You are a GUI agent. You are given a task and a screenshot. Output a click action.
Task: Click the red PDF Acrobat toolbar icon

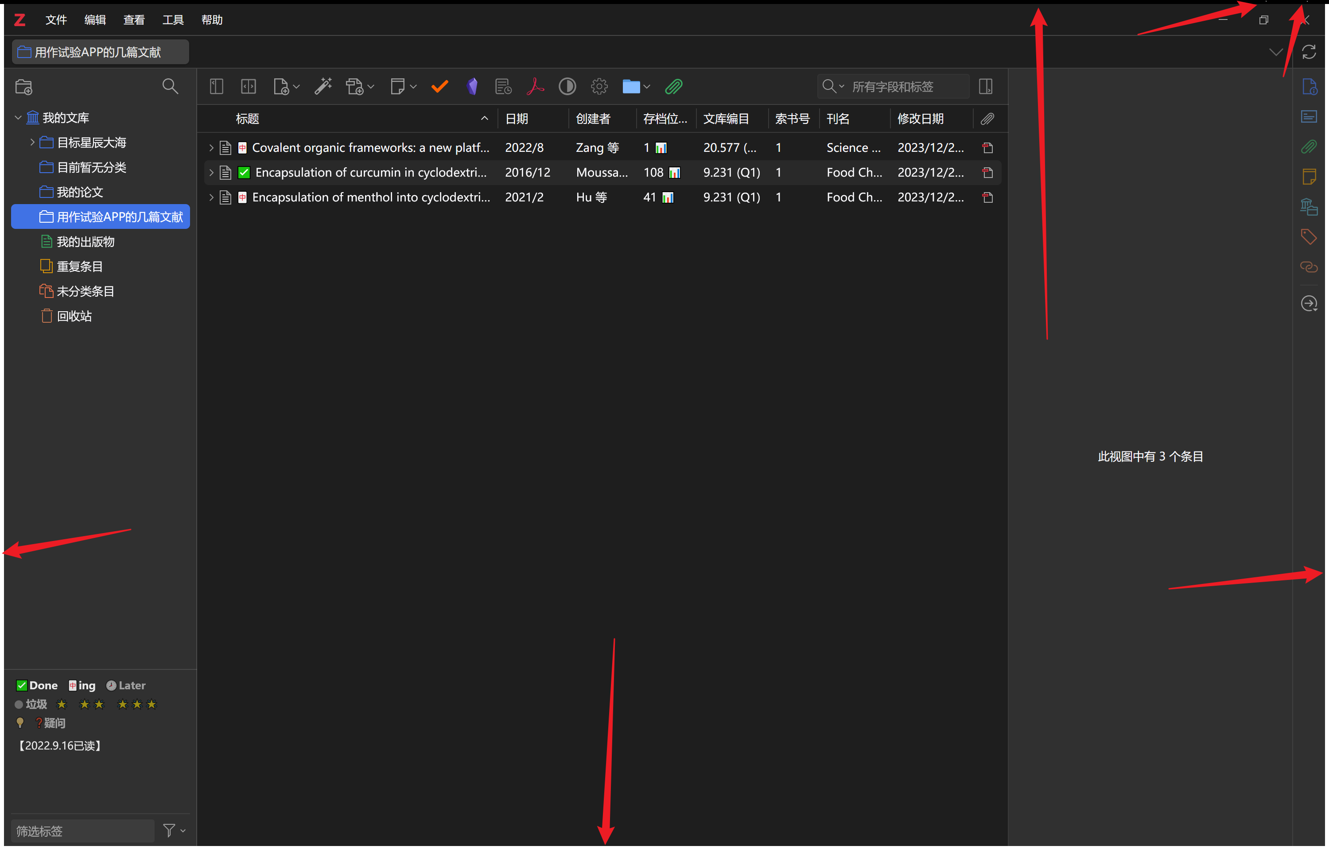click(x=535, y=87)
